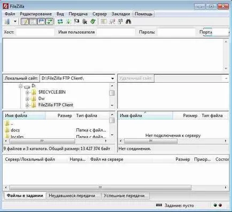Toggle the transfer queue display

(x=49, y=21)
